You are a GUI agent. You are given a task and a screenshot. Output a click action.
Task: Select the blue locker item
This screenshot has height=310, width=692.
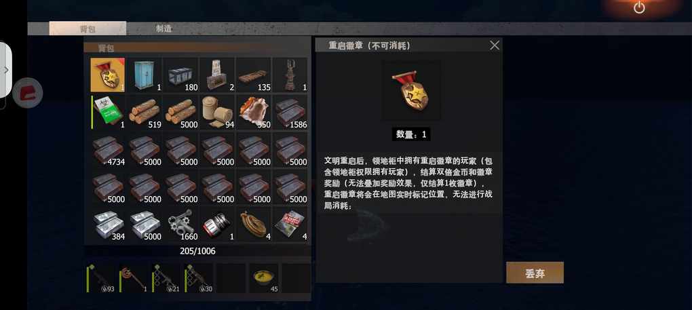click(x=145, y=75)
